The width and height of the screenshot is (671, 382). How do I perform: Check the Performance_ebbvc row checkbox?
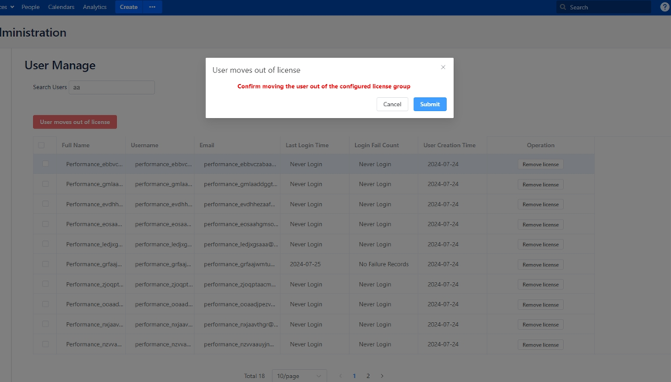tap(45, 164)
